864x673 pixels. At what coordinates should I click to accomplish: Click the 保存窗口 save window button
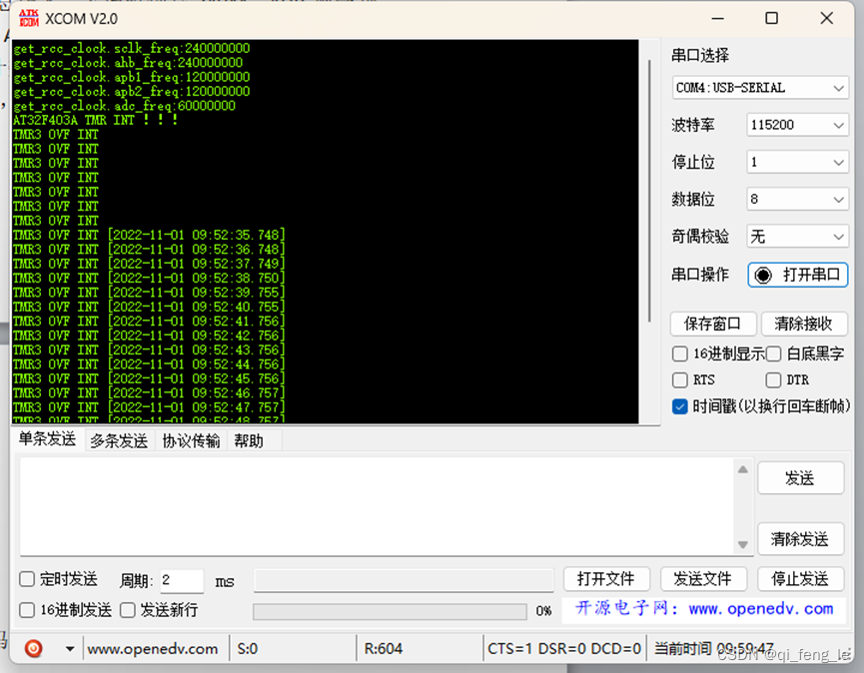point(713,324)
